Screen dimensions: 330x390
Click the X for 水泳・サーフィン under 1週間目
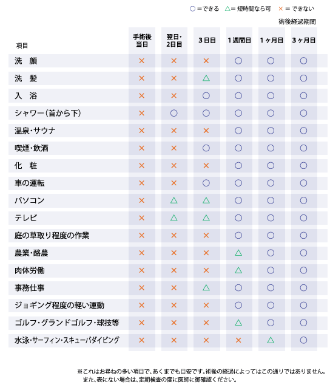(238, 340)
